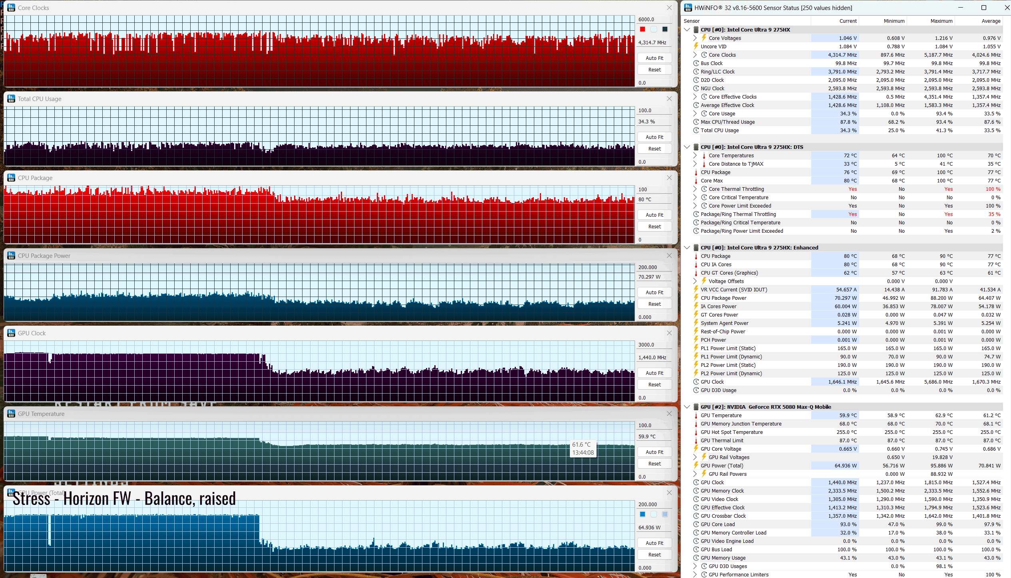1011x578 pixels.
Task: Expand the Core Usage row
Action: coord(695,113)
